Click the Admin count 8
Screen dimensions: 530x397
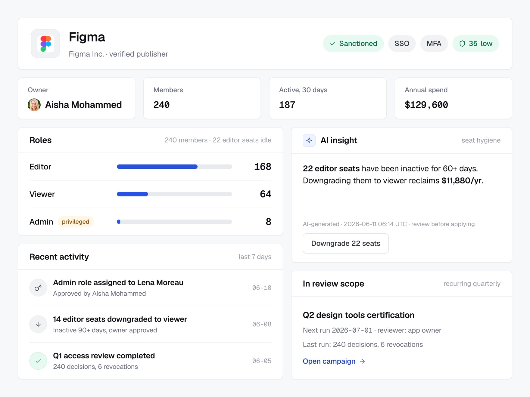pyautogui.click(x=269, y=222)
